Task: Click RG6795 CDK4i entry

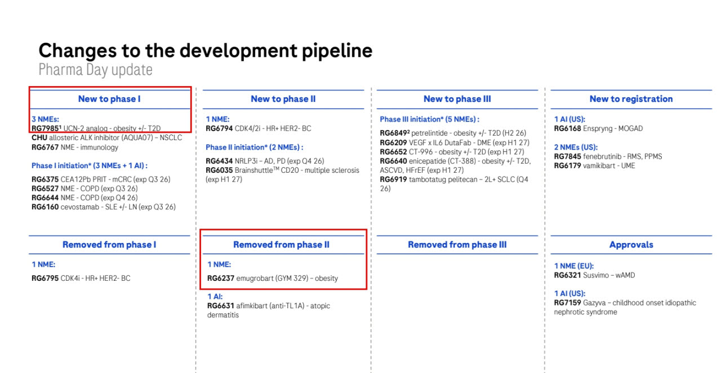Action: 81,278
